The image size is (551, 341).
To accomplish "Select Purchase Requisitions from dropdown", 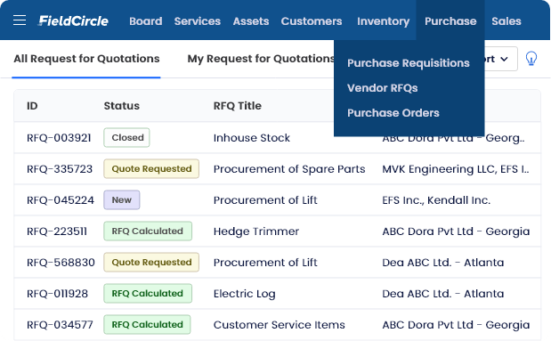I will tap(409, 63).
